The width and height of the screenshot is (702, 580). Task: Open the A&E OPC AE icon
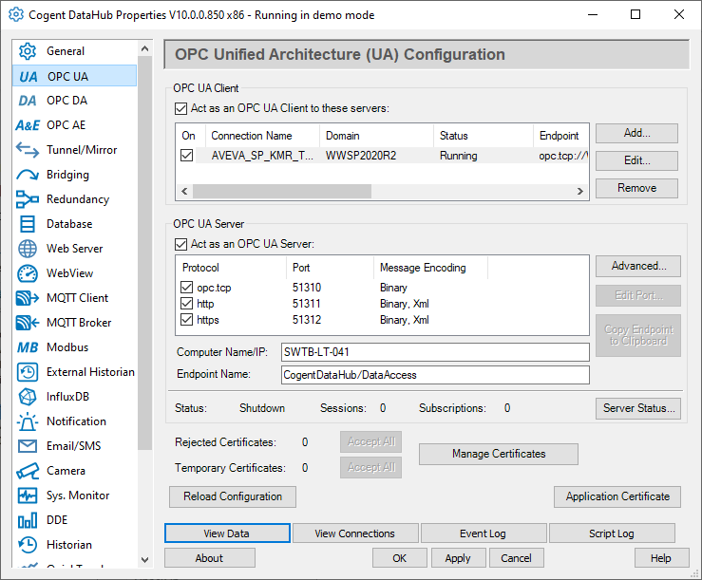28,125
